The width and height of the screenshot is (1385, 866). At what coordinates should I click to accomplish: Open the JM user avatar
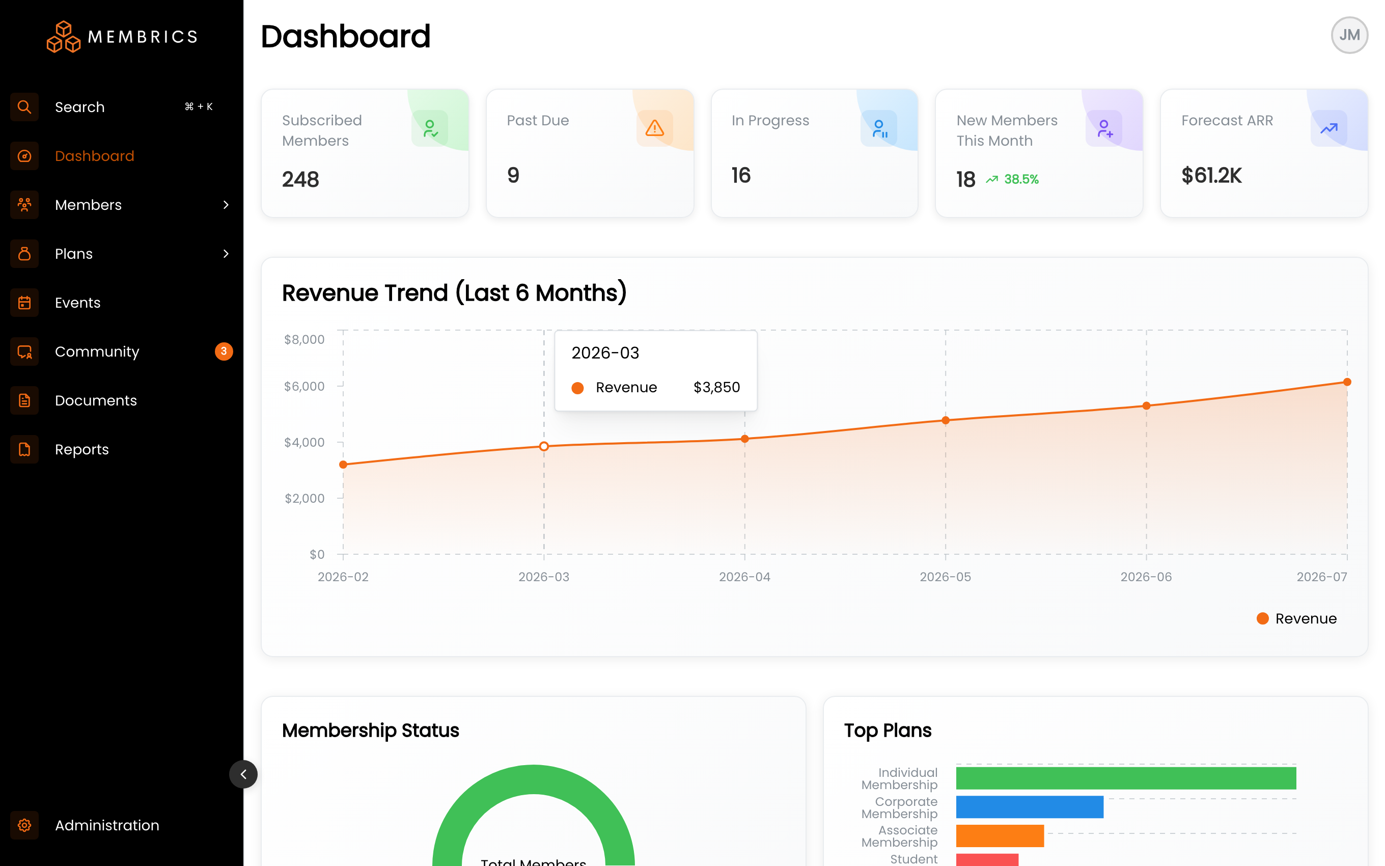coord(1349,36)
